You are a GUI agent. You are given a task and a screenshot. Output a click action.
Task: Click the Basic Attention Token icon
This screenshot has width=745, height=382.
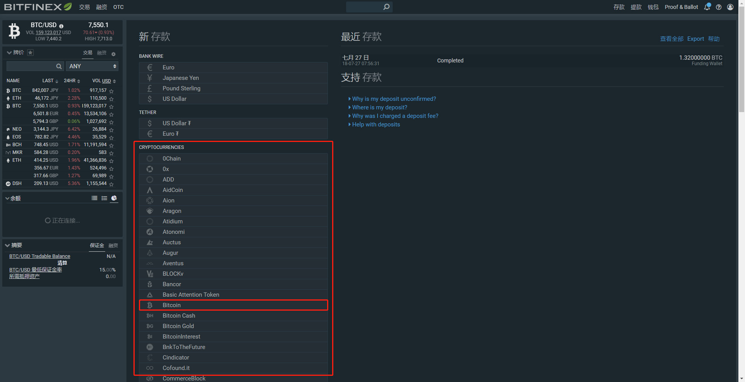click(150, 295)
